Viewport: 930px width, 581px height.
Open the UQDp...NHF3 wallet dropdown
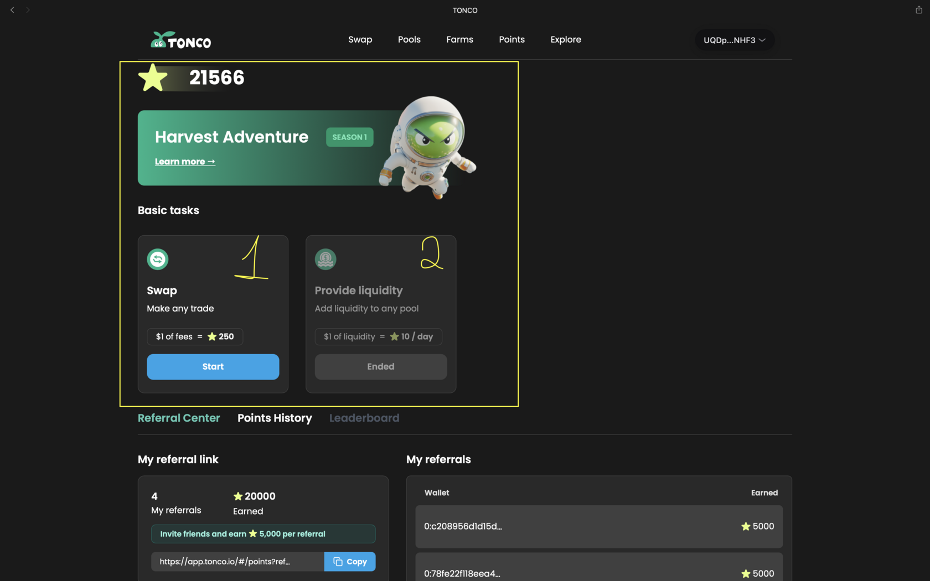735,40
